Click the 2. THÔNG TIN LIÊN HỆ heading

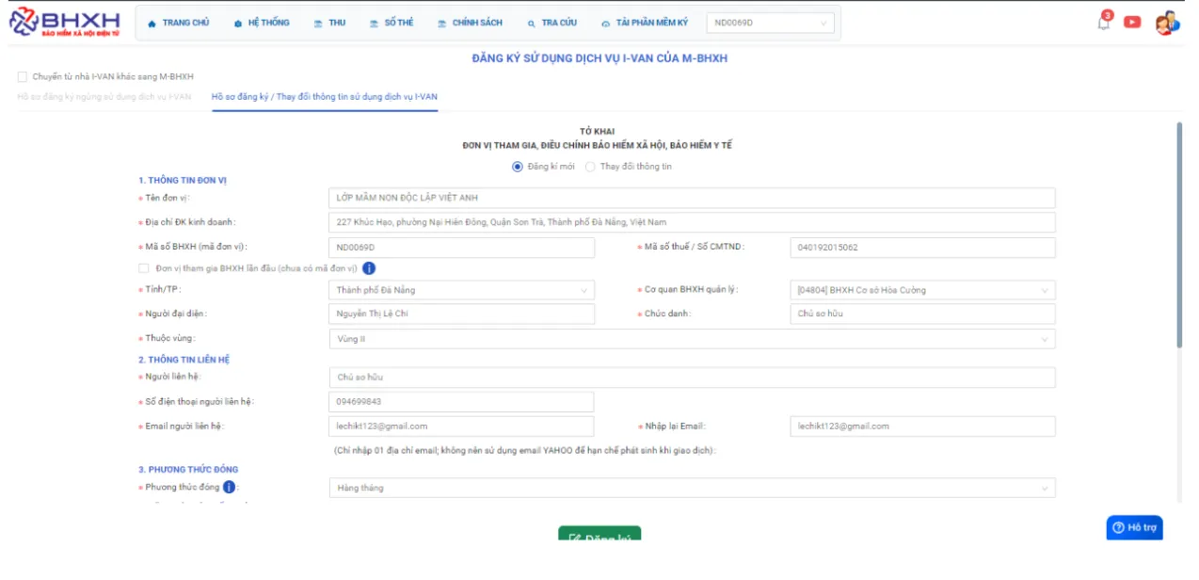tap(184, 360)
